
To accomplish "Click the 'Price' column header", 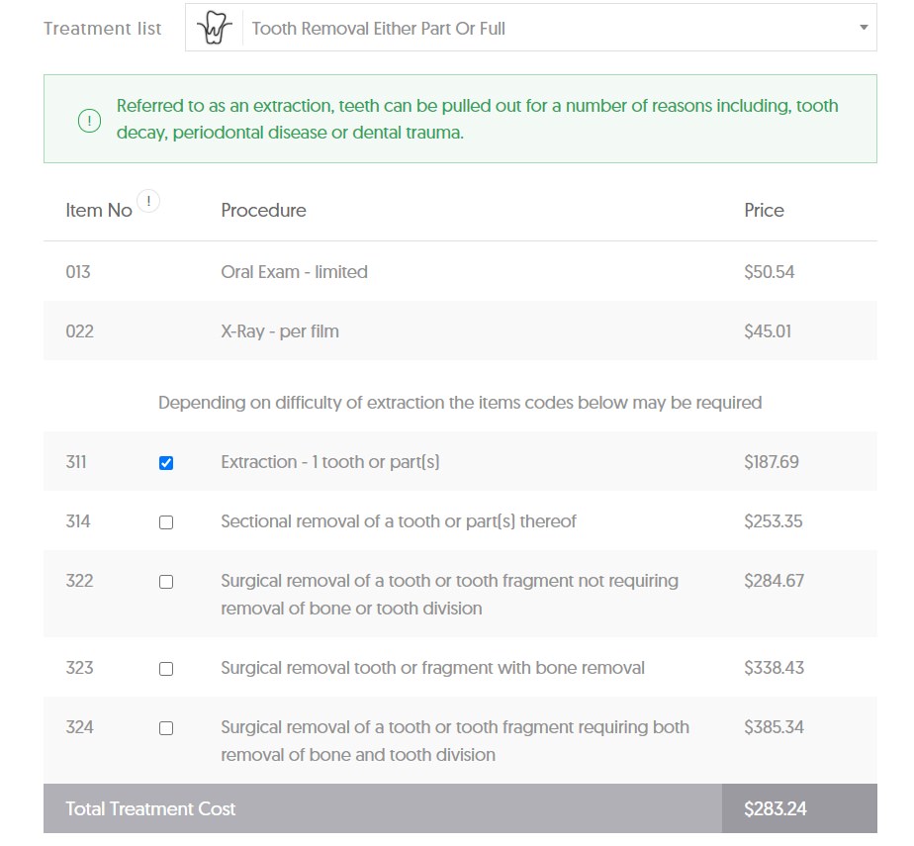I will (x=764, y=211).
